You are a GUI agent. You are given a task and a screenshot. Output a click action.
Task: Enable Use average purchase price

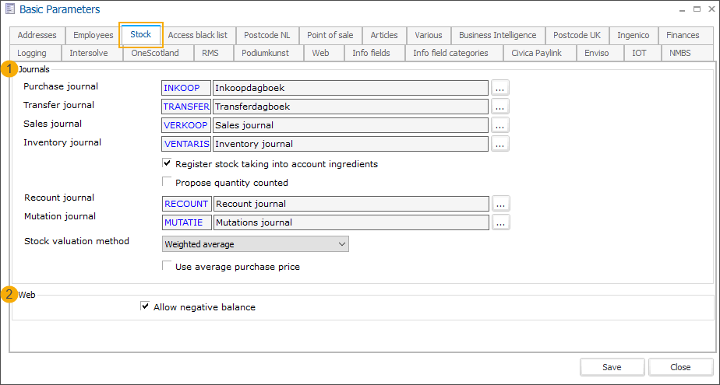pos(167,266)
